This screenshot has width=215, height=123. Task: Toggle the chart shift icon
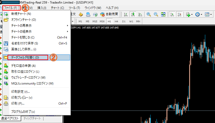[x=179, y=14]
